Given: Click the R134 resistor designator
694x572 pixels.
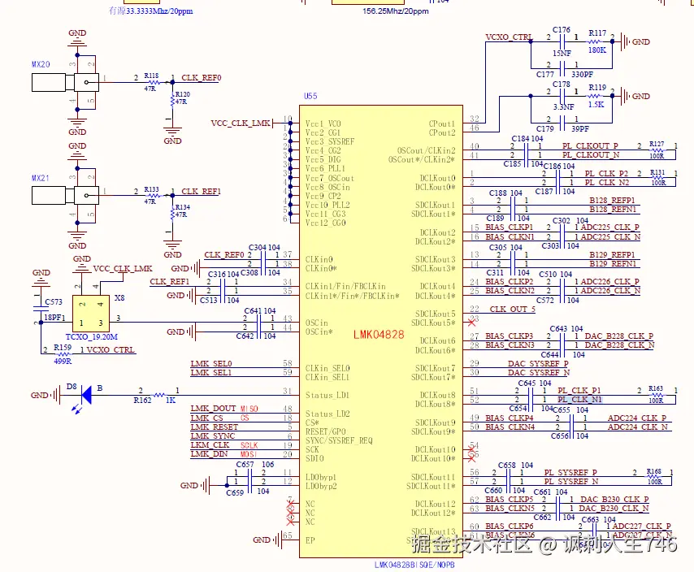Looking at the screenshot, I should (182, 207).
